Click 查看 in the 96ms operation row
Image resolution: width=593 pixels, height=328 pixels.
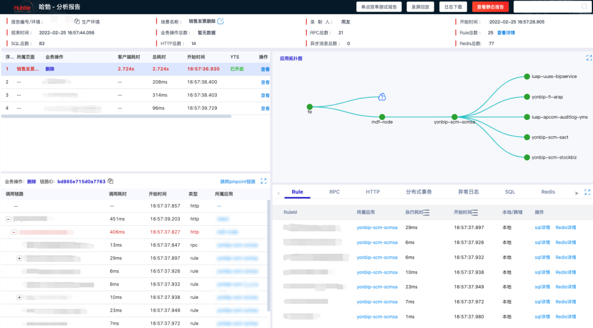click(265, 108)
